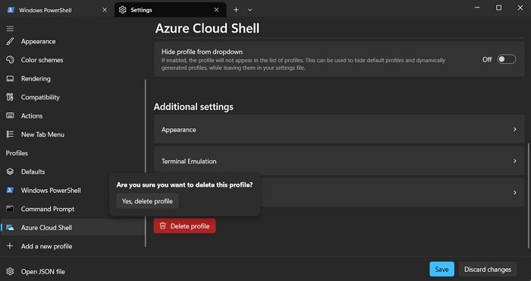Close the Settings tab
Screen dimensions: 531x281
(216, 10)
